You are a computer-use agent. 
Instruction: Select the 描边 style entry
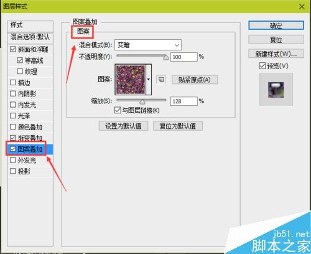24,83
